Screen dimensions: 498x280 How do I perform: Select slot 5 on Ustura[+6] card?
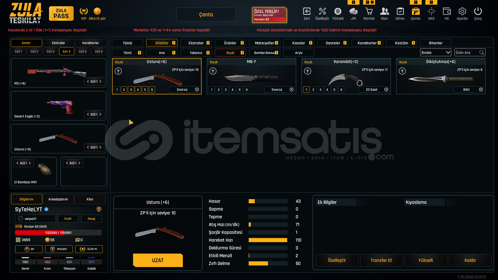(x=145, y=90)
